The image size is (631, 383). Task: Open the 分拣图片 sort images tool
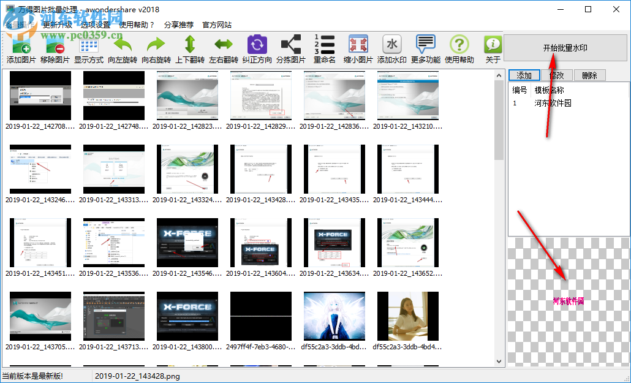pyautogui.click(x=291, y=46)
